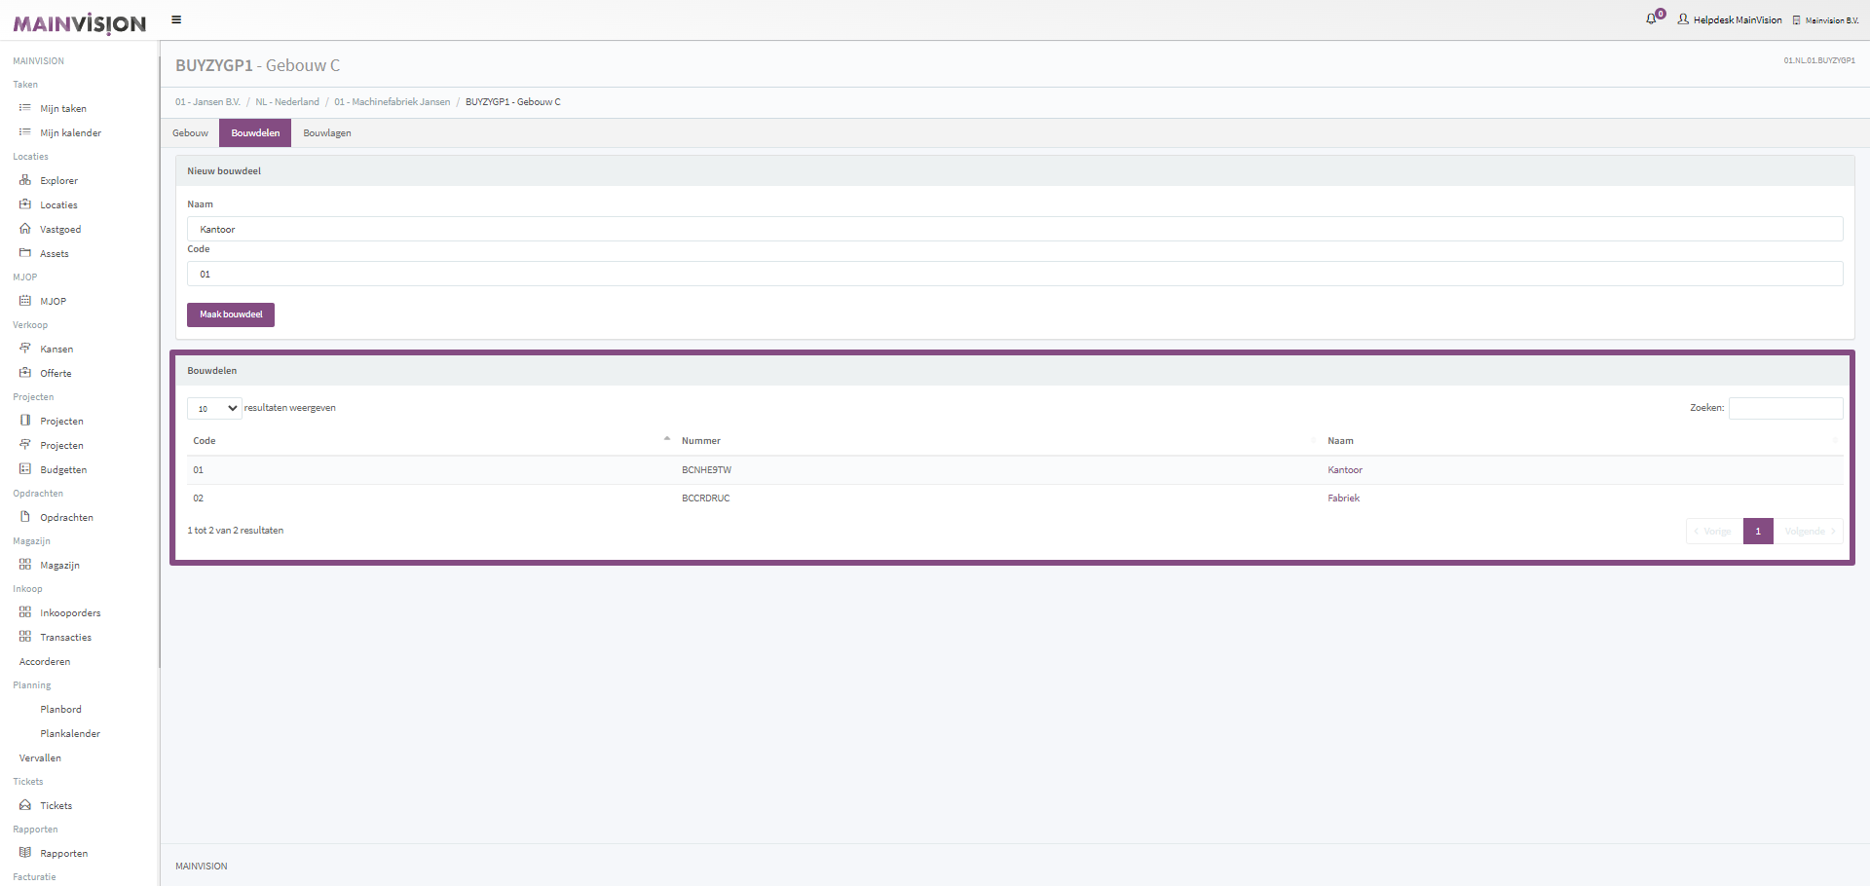Click the Helpdesk MainVision user name

click(x=1738, y=20)
